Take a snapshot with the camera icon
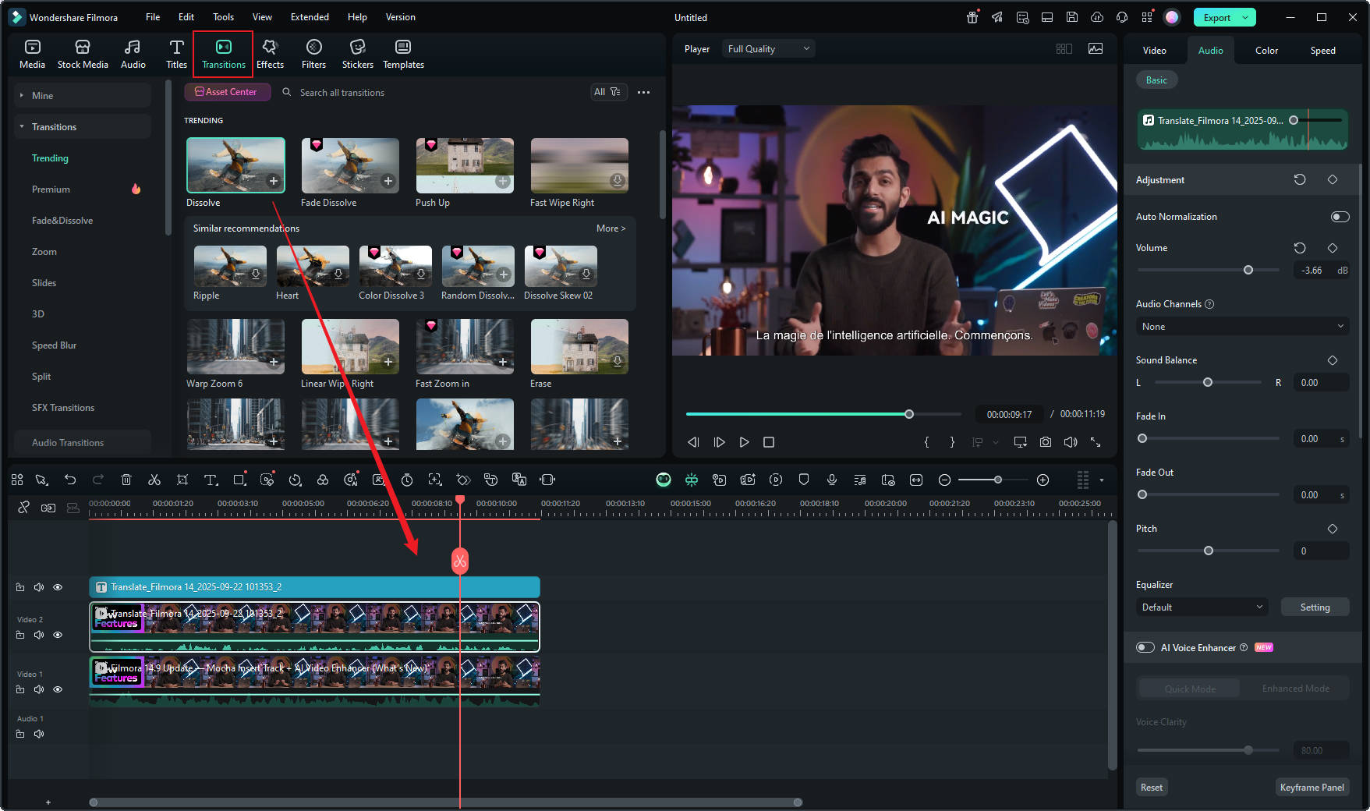The height and width of the screenshot is (811, 1370). [x=1046, y=442]
